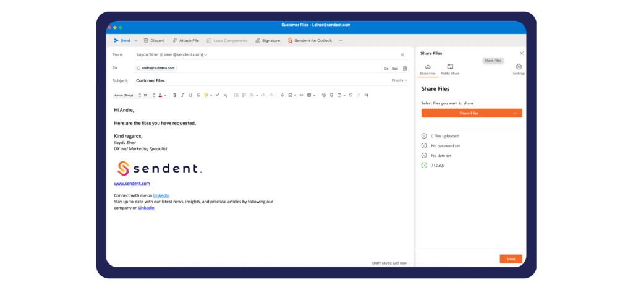
Task: Open the Aptos (Body) font dropdown
Action: (x=125, y=95)
